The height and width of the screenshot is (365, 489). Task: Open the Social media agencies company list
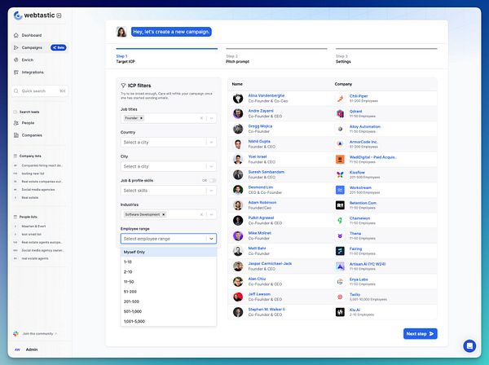coord(38,190)
